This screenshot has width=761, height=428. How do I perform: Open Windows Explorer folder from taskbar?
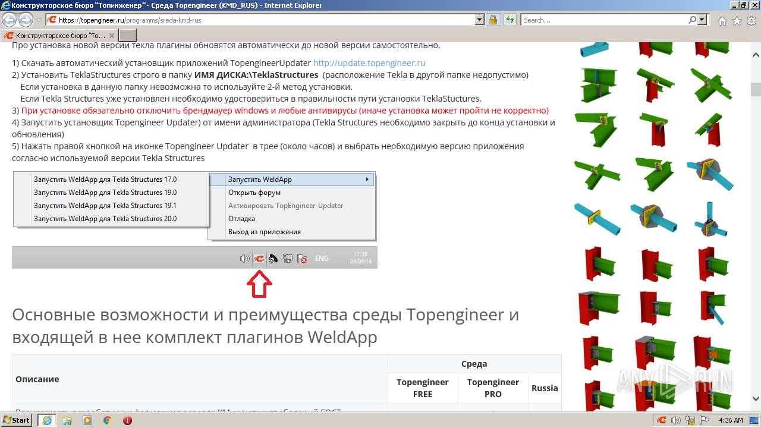click(67, 420)
